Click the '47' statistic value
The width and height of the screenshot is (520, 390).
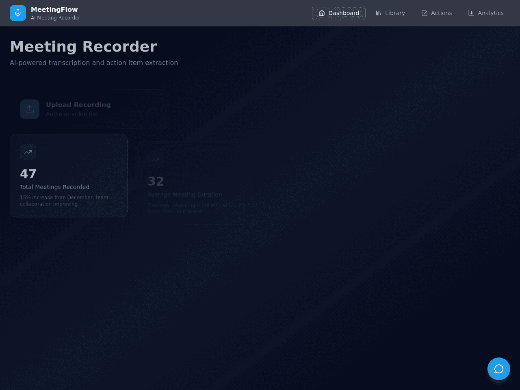click(x=28, y=174)
